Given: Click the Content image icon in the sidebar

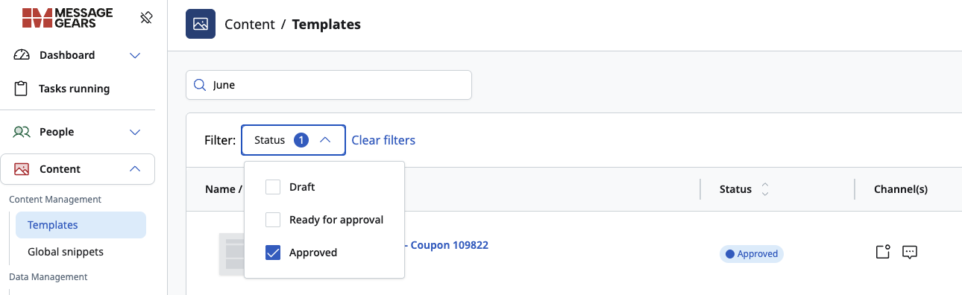Looking at the screenshot, I should (x=21, y=169).
